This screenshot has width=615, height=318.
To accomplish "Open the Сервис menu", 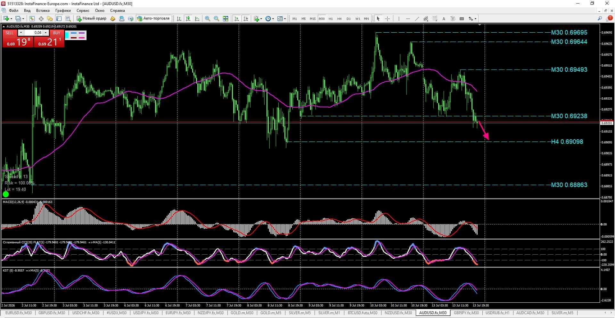I will click(x=83, y=11).
